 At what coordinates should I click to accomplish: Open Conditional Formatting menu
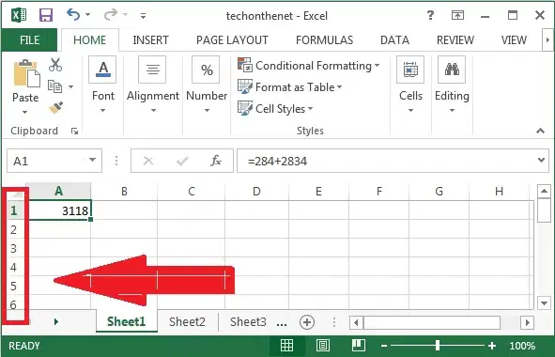[309, 66]
